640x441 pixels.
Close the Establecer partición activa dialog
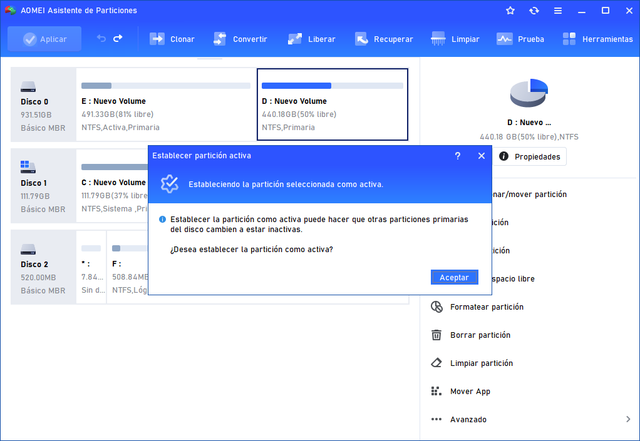click(482, 156)
